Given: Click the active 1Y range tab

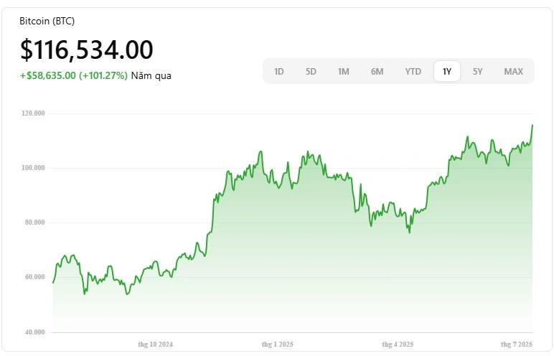Looking at the screenshot, I should [446, 71].
